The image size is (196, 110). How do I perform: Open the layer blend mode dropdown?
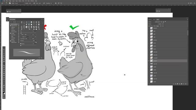coord(153,24)
